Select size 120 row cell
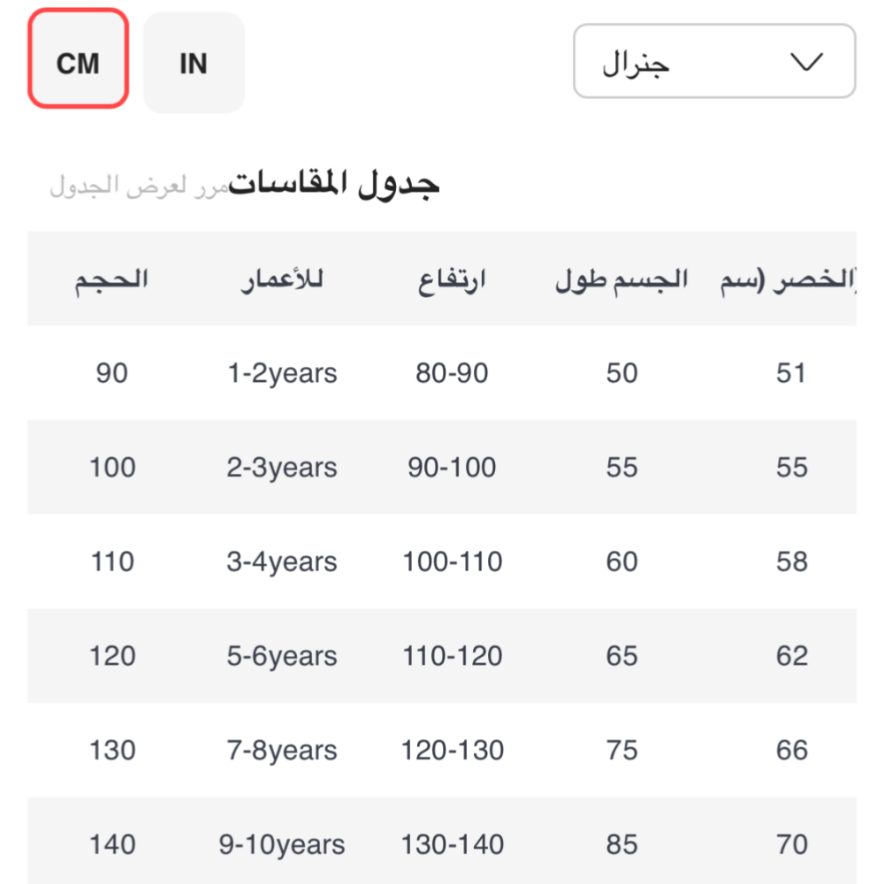Viewport: 884px width, 884px height. tap(112, 656)
